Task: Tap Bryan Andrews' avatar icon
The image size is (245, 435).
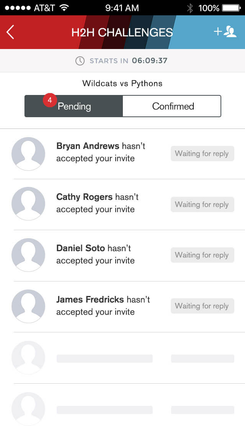Action: click(x=28, y=154)
